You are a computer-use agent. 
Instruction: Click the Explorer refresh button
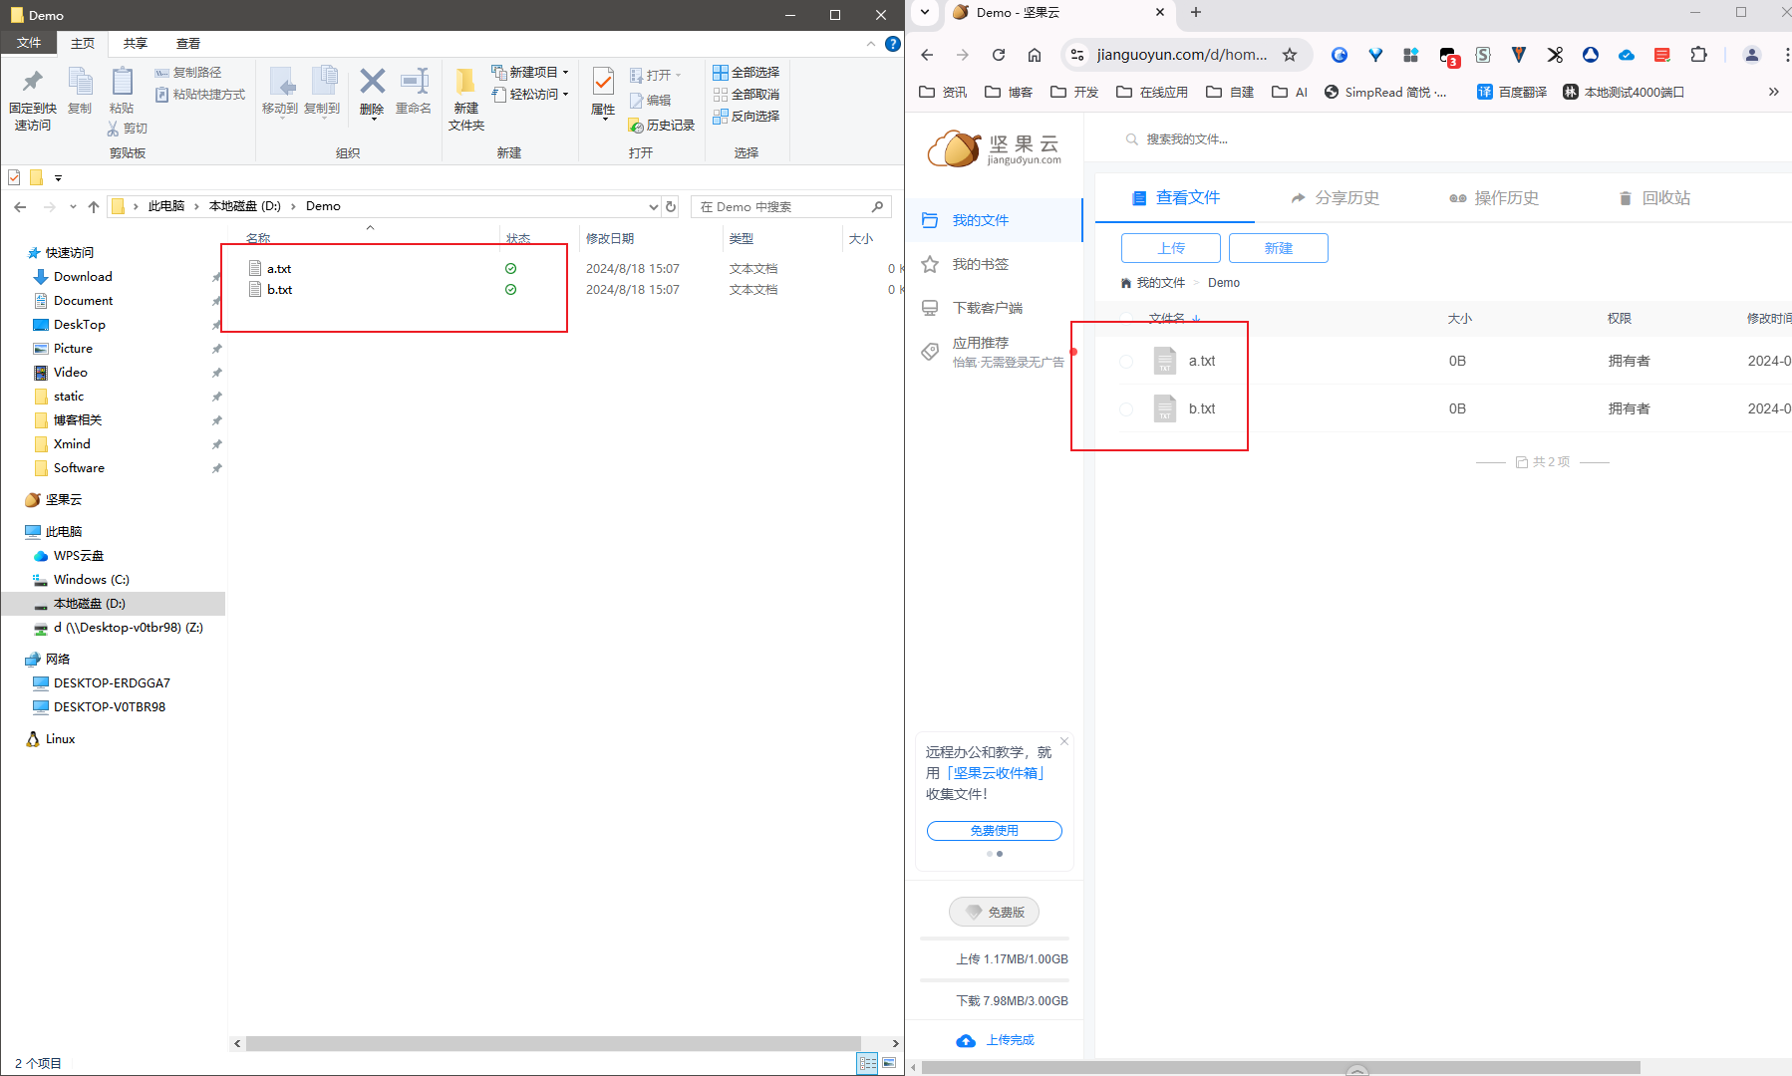pos(671,206)
